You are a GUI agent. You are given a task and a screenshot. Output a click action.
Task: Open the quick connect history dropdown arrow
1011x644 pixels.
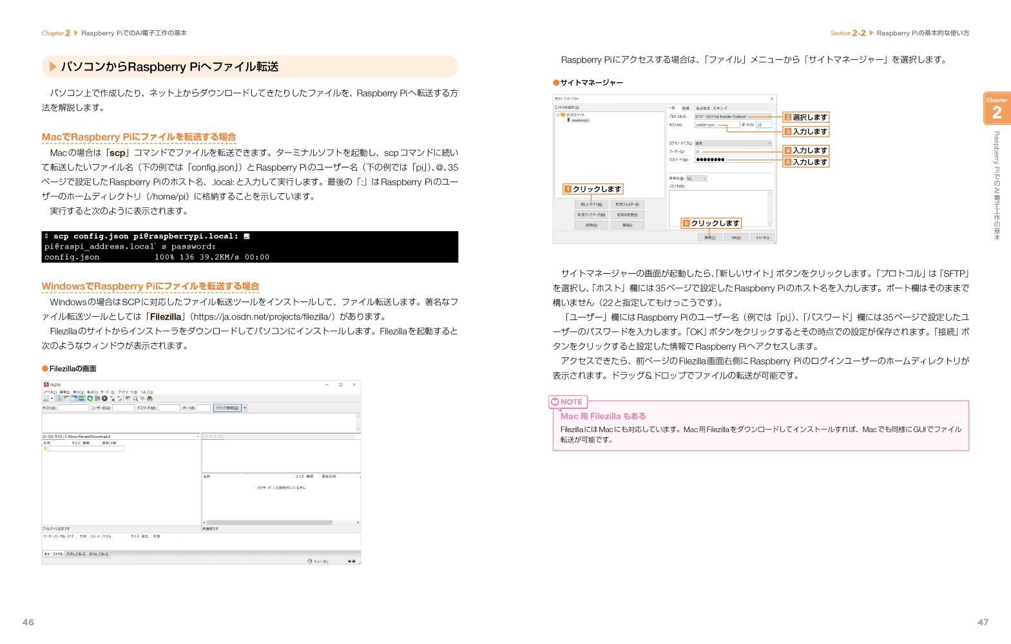pos(245,408)
